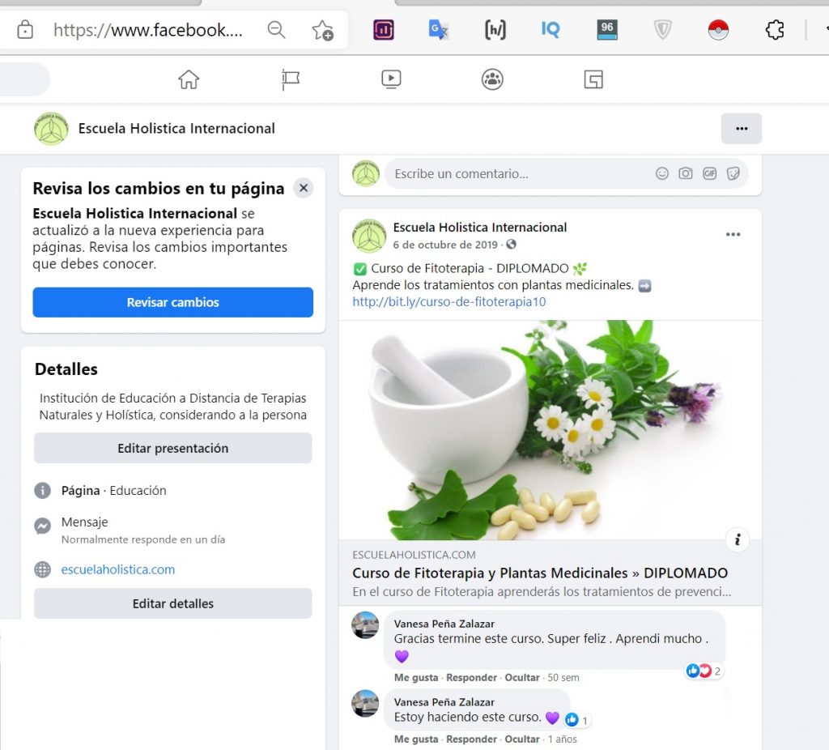Click the Messenger icon beside Mensaje
The width and height of the screenshot is (829, 750).
point(42,526)
